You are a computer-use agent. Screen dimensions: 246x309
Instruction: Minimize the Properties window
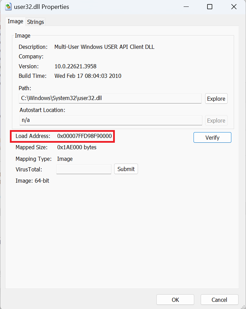[x=186, y=7]
